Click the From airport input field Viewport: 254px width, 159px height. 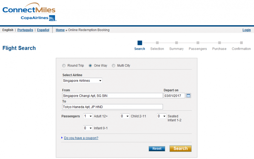[x=112, y=96]
